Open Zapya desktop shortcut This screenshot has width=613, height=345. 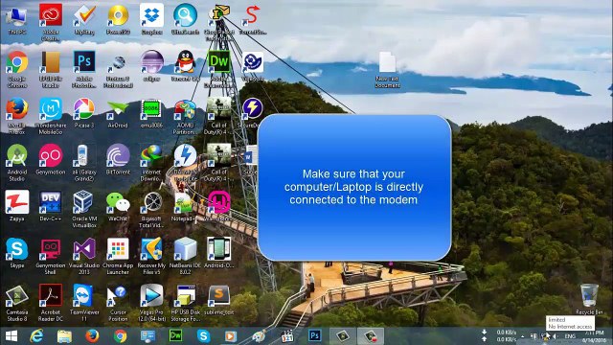click(17, 206)
